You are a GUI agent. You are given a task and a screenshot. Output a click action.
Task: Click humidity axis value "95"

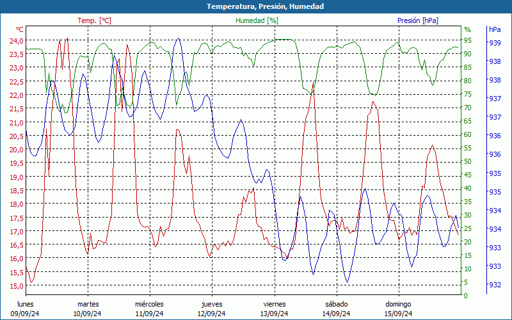[x=468, y=40]
